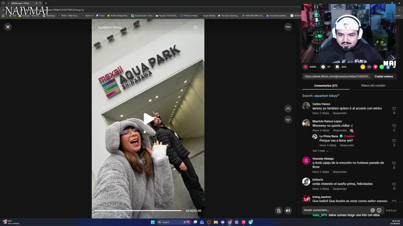Open File Explorer from the taskbar

(x=216, y=222)
